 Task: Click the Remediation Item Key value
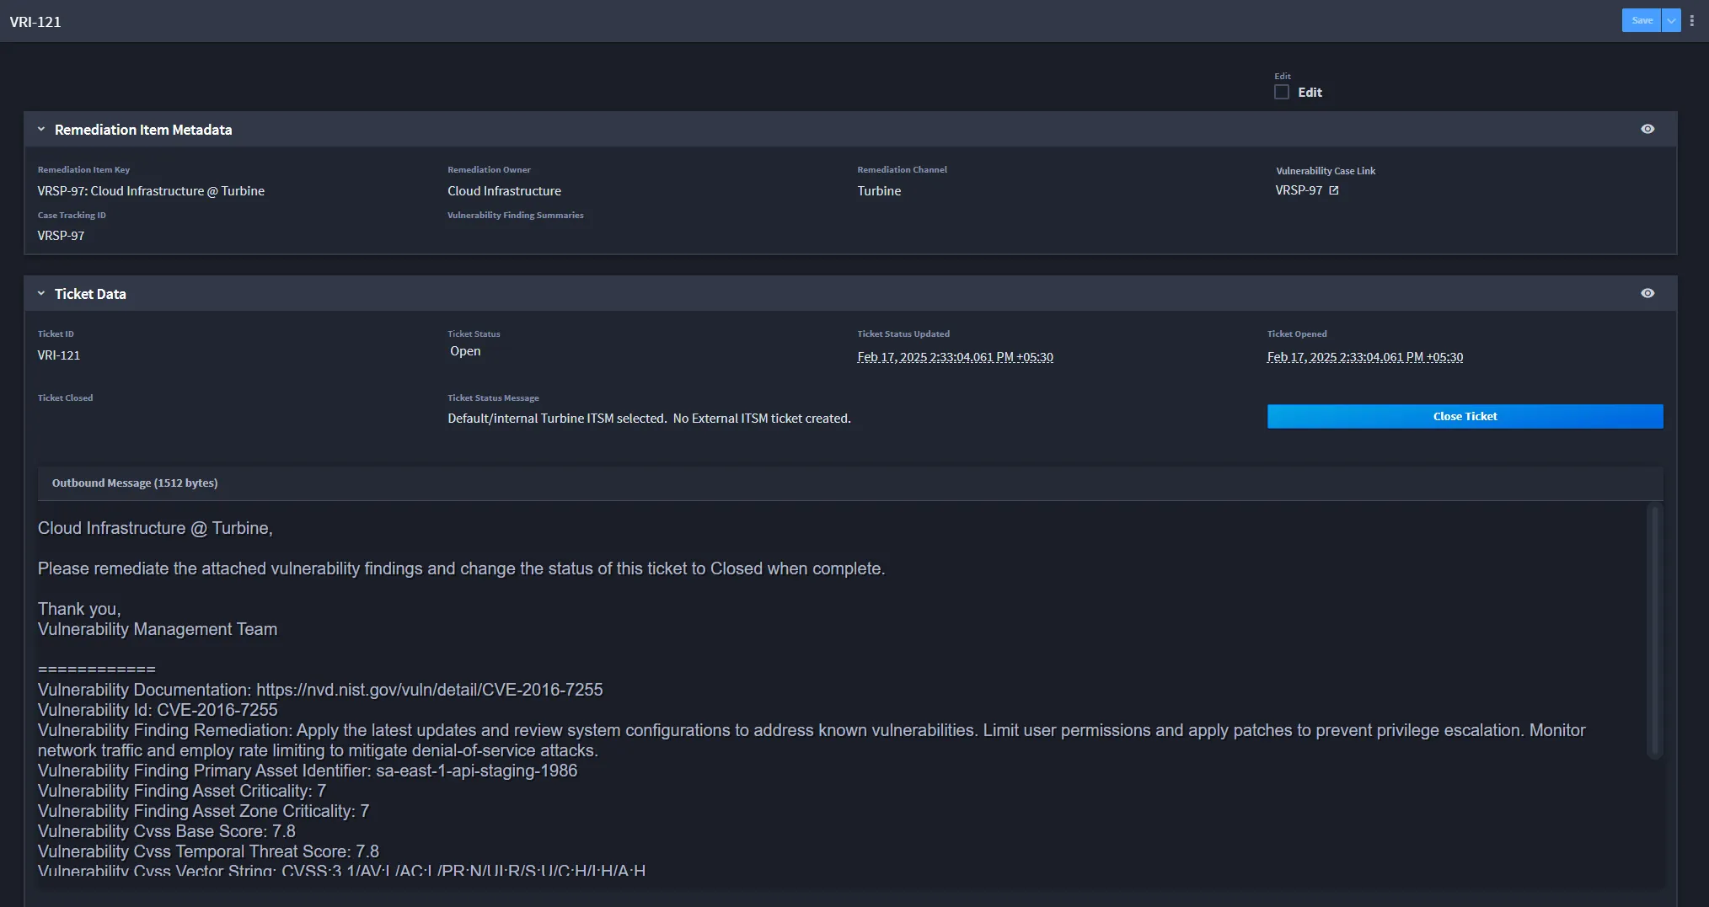click(151, 191)
